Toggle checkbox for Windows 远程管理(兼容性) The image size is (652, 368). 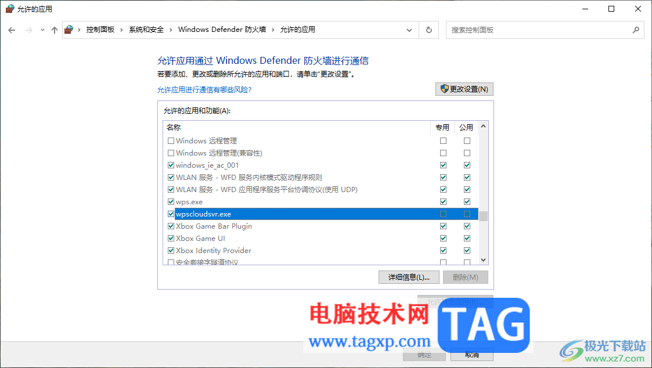171,153
